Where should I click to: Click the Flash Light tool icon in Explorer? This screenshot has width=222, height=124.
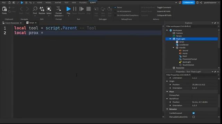pyautogui.click(x=174, y=39)
